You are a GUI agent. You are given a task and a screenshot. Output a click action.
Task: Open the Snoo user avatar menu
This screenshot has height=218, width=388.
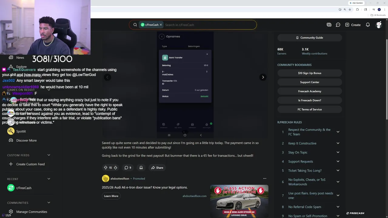click(x=379, y=25)
